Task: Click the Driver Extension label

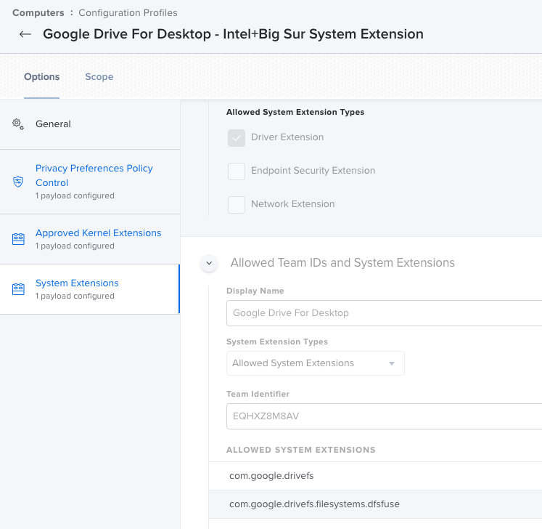Action: 287,137
